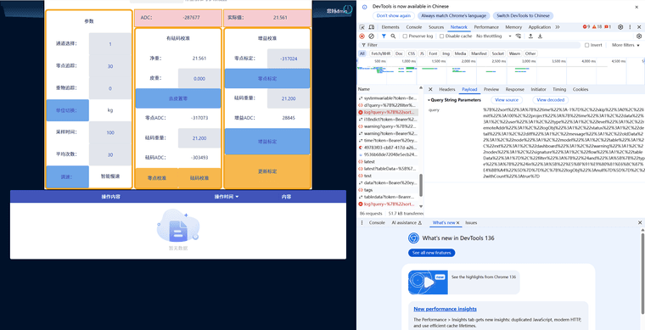Enable the Preserve log checkbox
Viewport: 645px width, 330px height.
coord(405,36)
